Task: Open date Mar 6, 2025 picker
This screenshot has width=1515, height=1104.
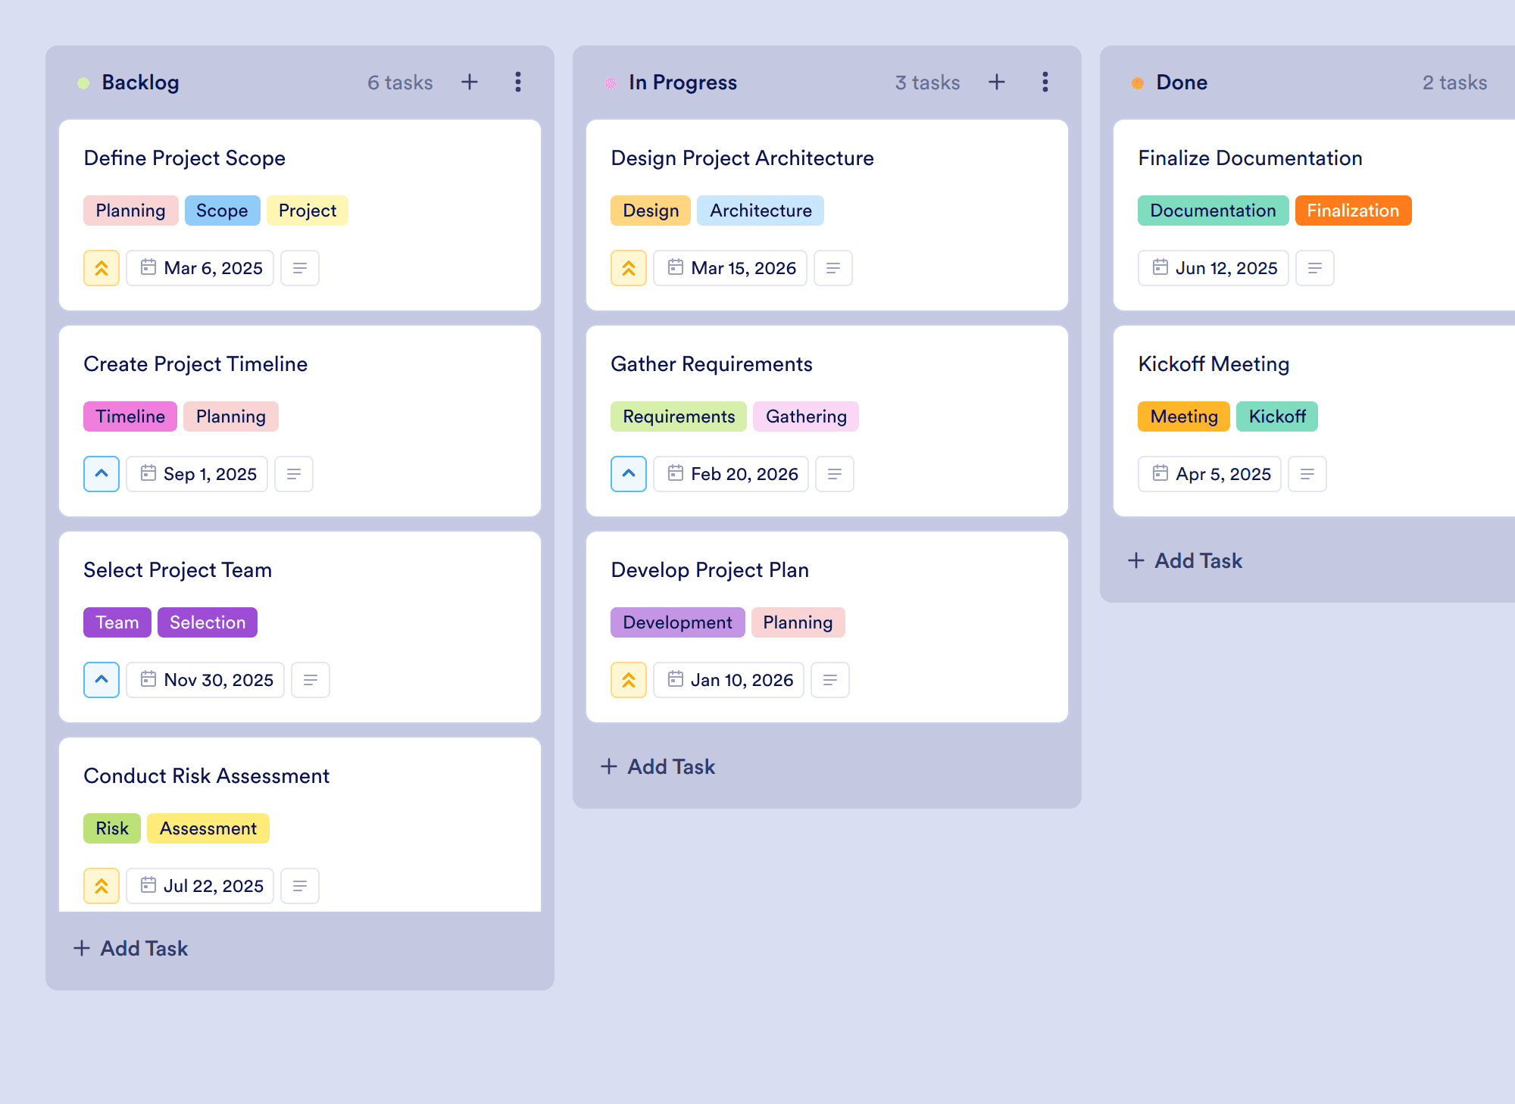Action: click(200, 268)
